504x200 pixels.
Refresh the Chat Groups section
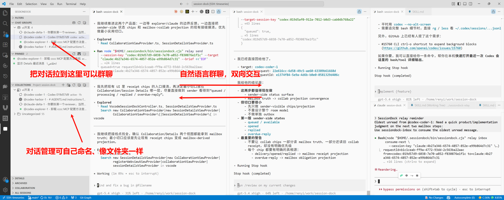(79, 23)
